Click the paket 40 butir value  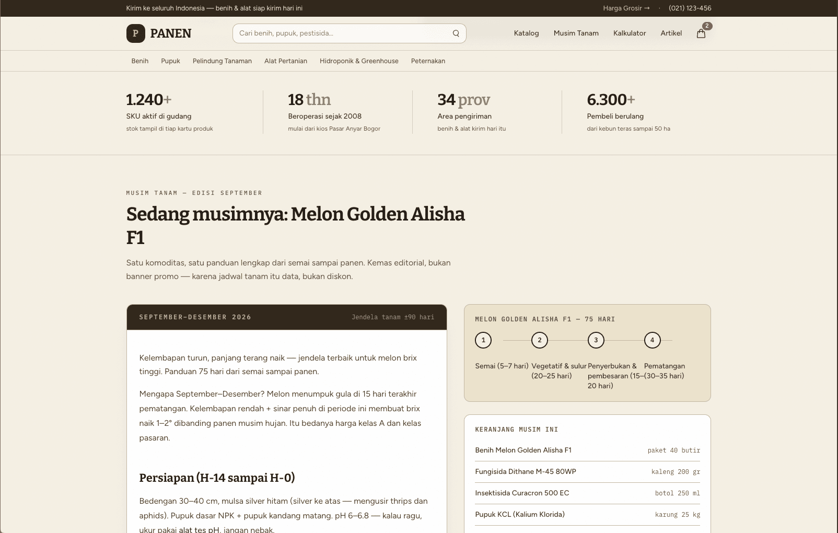point(674,450)
